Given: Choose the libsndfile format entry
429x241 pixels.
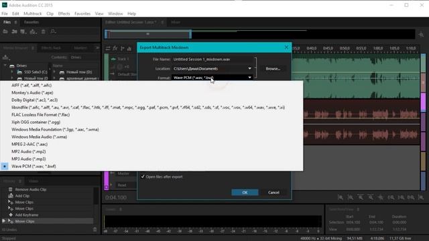Looking at the screenshot, I should (x=148, y=107).
